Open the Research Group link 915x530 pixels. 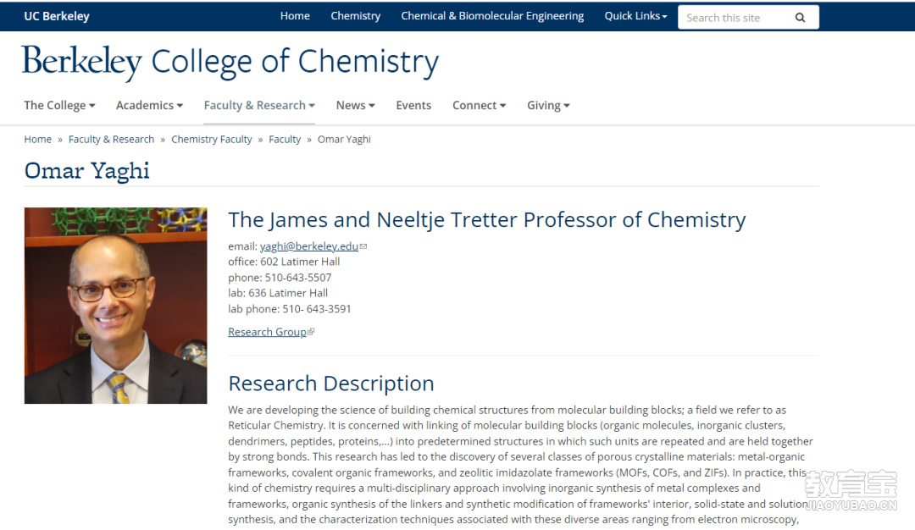pyautogui.click(x=267, y=332)
